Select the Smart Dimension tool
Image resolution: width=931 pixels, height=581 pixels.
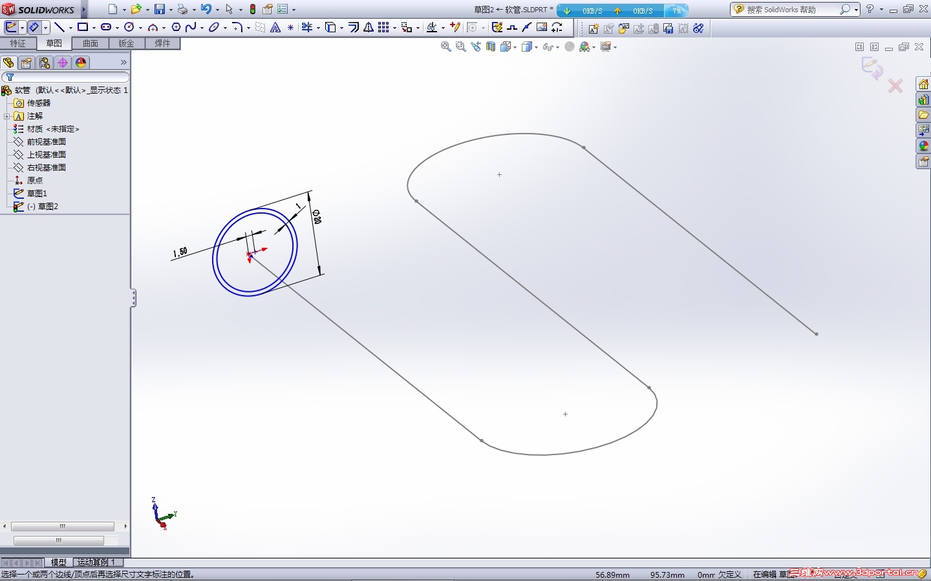point(34,28)
